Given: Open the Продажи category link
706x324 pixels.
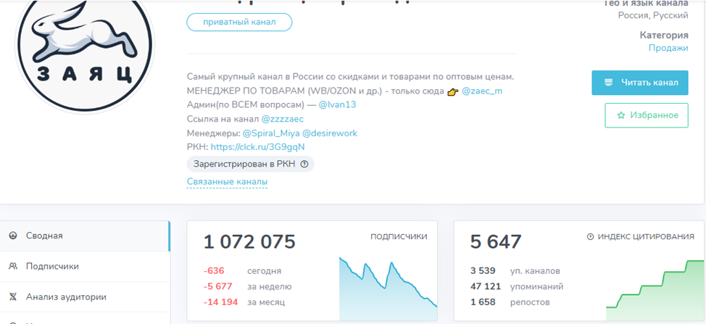Looking at the screenshot, I should [668, 48].
